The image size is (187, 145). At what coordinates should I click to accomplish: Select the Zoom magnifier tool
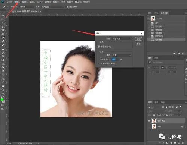click(x=3, y=90)
